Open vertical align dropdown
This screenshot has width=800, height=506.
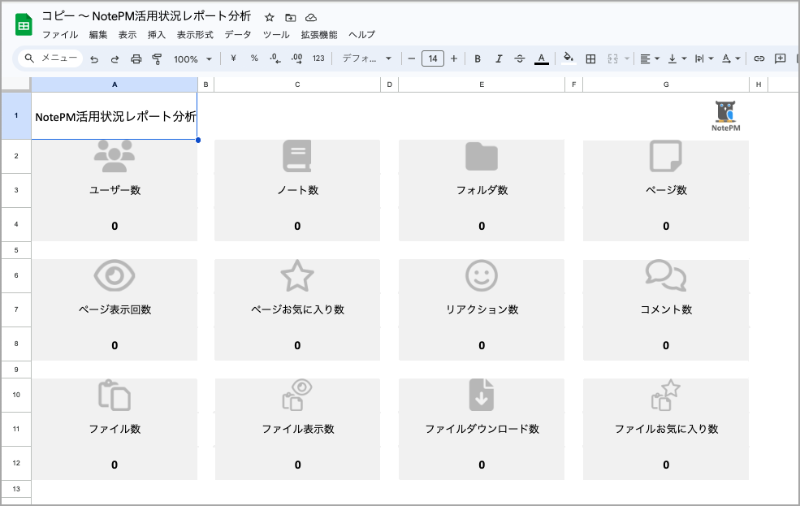coord(677,58)
